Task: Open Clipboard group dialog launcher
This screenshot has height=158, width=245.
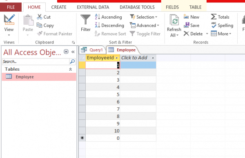Action: coord(73,42)
